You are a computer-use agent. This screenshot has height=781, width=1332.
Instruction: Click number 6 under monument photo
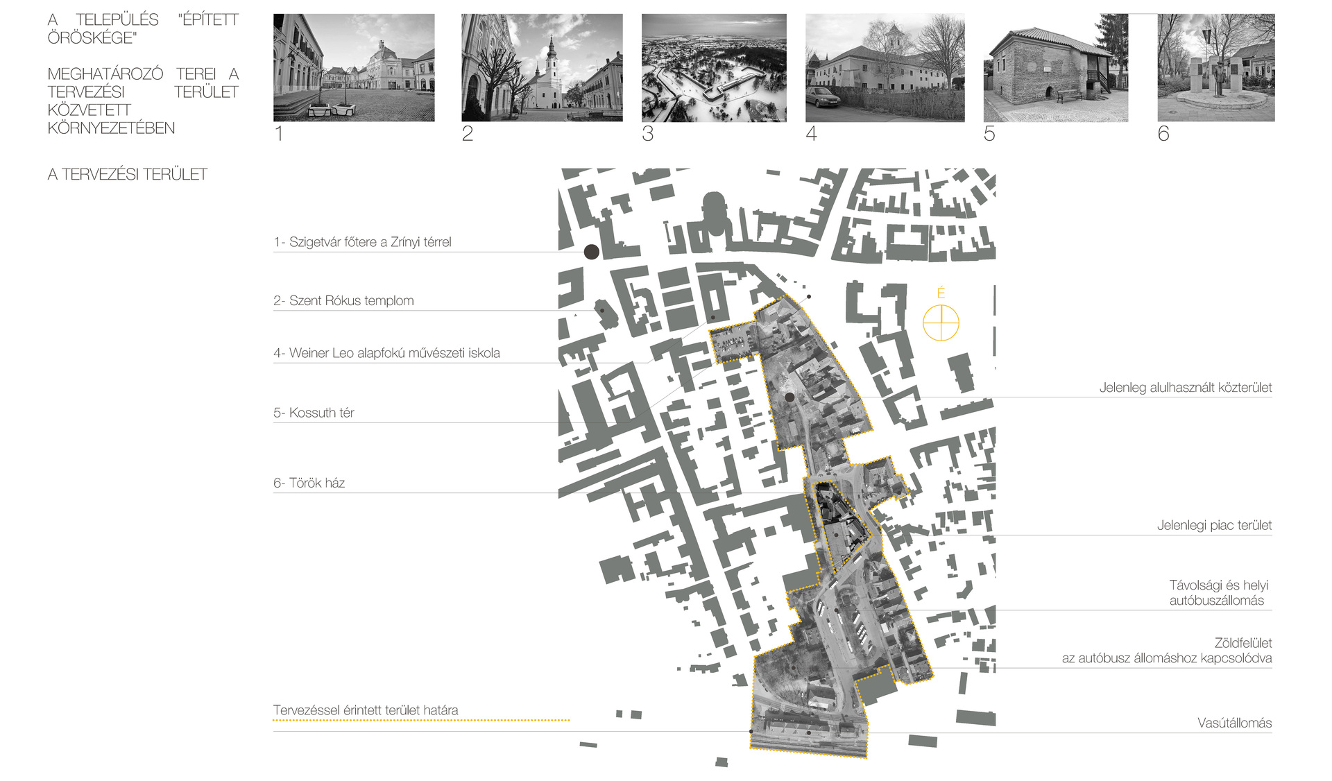1163,133
